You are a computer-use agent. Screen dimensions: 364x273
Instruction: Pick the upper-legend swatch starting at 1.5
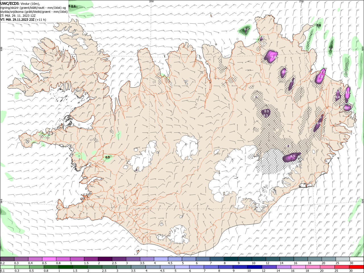tap(91, 259)
